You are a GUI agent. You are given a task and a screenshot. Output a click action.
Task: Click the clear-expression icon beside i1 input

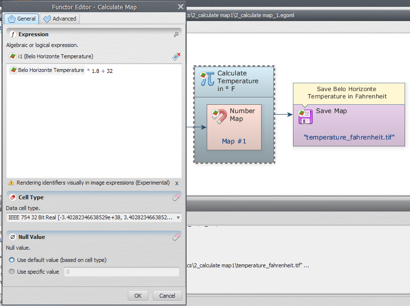click(177, 57)
